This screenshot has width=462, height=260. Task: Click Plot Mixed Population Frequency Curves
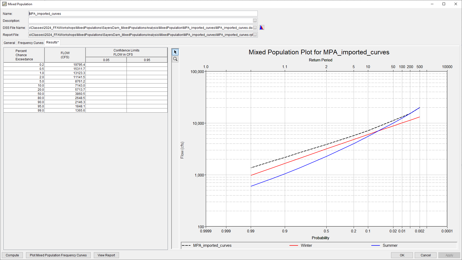[58, 255]
